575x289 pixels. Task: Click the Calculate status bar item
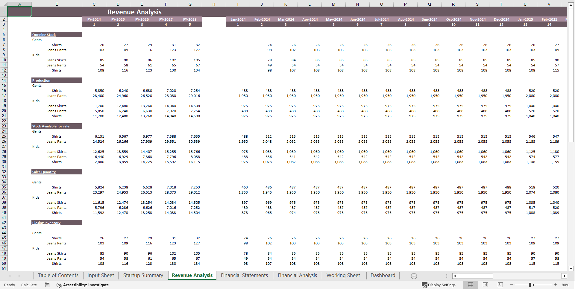click(29, 285)
